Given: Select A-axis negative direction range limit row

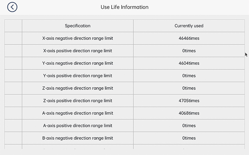Looking at the screenshot, I should tap(78, 113).
